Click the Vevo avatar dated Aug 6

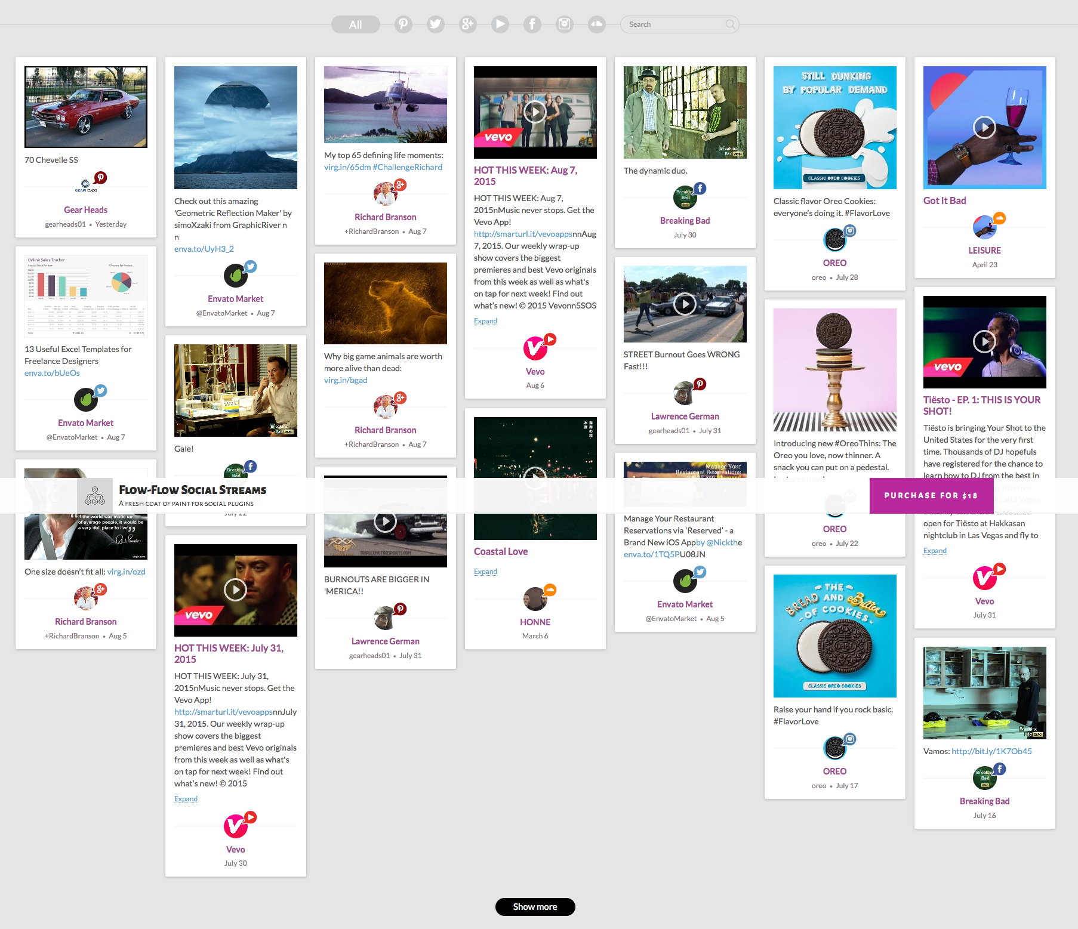click(535, 348)
